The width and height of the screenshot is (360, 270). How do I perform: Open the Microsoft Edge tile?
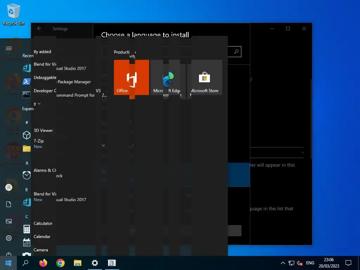coord(168,77)
